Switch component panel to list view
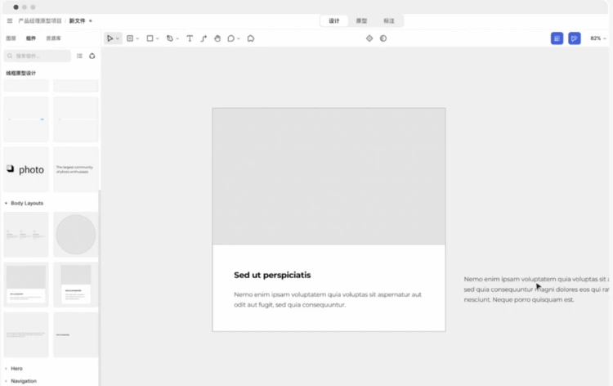 coord(79,56)
